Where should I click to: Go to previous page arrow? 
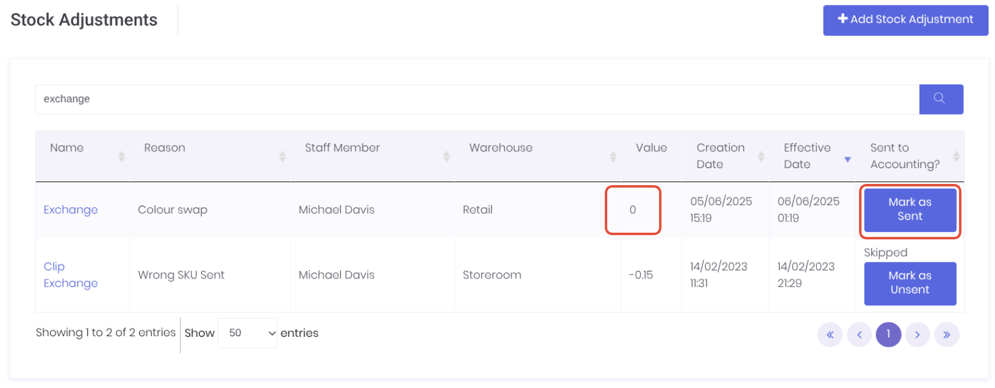pyautogui.click(x=859, y=334)
